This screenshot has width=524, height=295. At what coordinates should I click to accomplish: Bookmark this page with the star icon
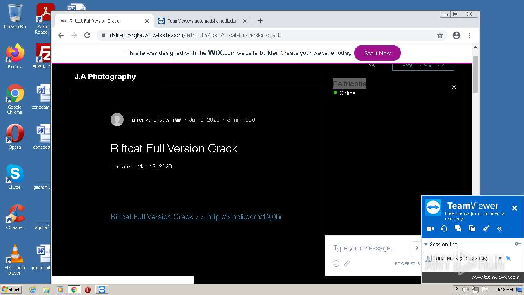click(440, 35)
